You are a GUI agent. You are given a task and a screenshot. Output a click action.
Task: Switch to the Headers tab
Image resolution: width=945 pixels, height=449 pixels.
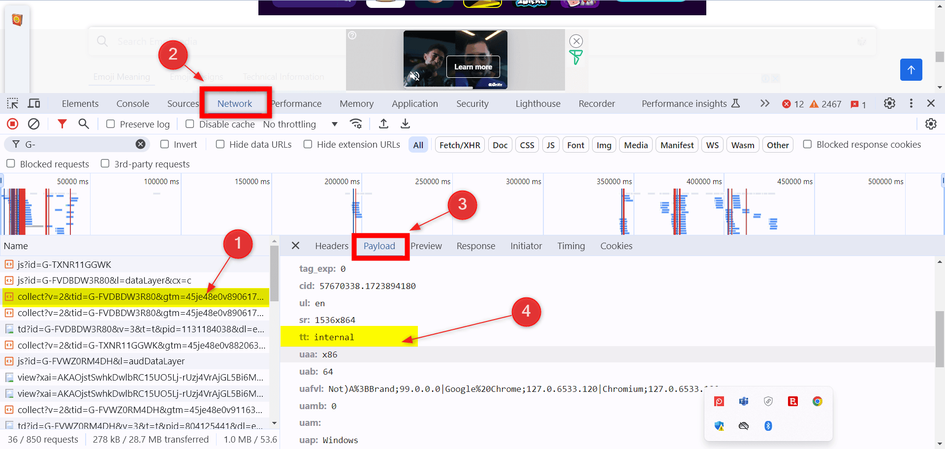click(x=331, y=246)
